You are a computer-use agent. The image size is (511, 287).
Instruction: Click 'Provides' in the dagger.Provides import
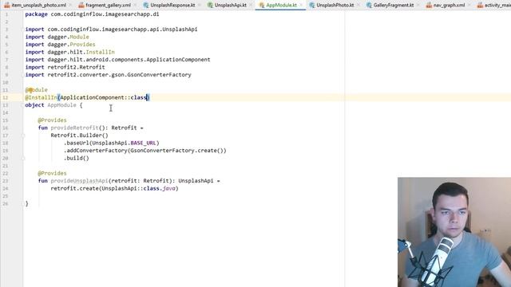pyautogui.click(x=82, y=45)
